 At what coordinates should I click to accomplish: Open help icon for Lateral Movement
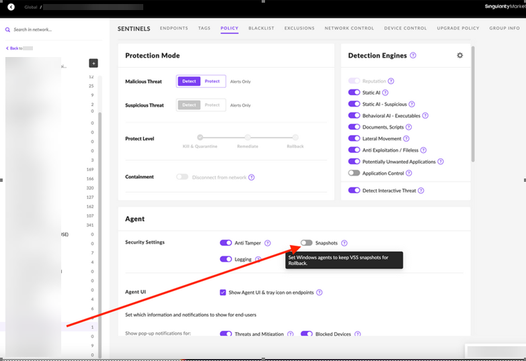point(406,138)
